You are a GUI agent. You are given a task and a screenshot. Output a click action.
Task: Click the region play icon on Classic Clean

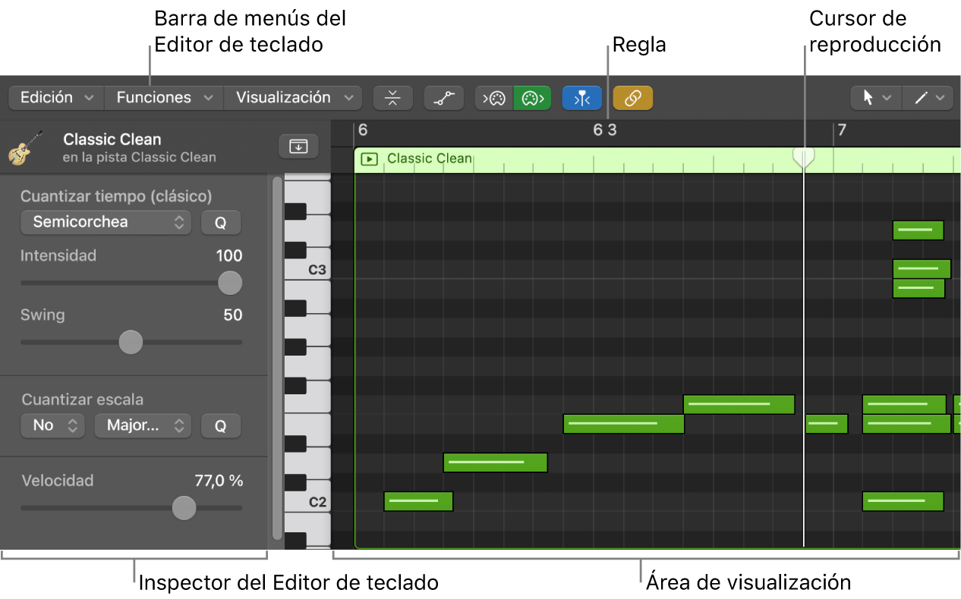pyautogui.click(x=369, y=159)
